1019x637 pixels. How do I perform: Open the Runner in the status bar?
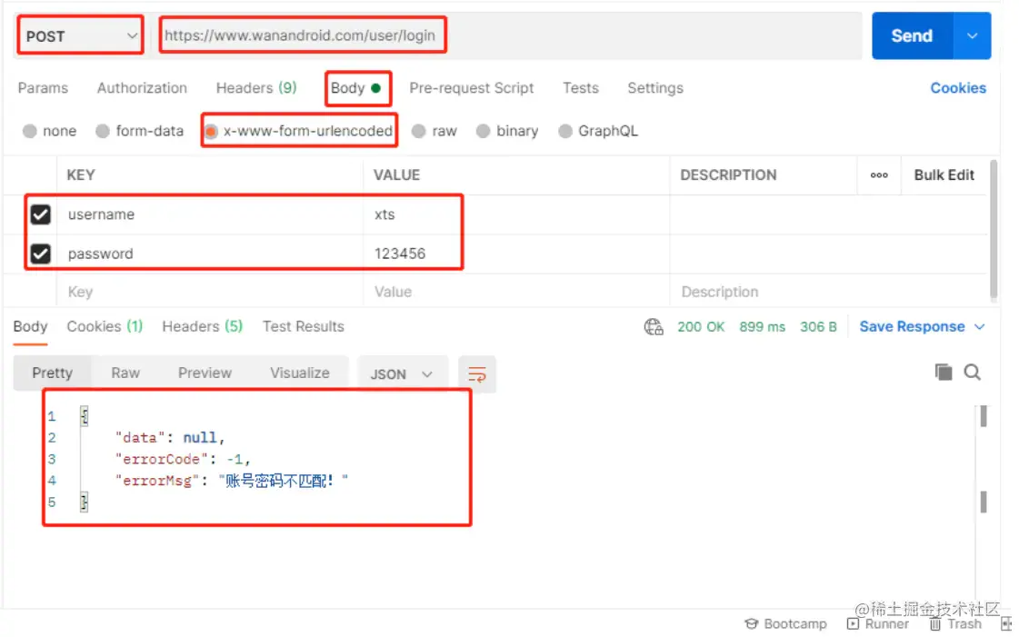point(878,624)
